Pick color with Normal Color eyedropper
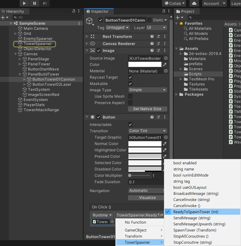The height and width of the screenshot is (246, 241). pos(165,144)
